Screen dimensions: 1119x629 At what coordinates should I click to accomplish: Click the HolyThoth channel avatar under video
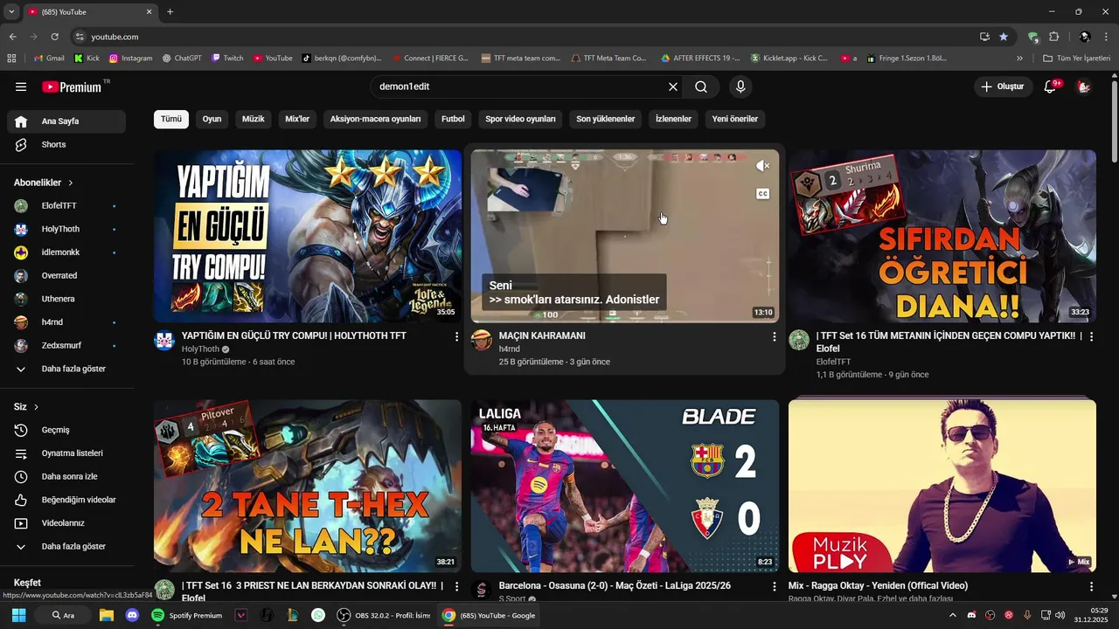(x=164, y=341)
